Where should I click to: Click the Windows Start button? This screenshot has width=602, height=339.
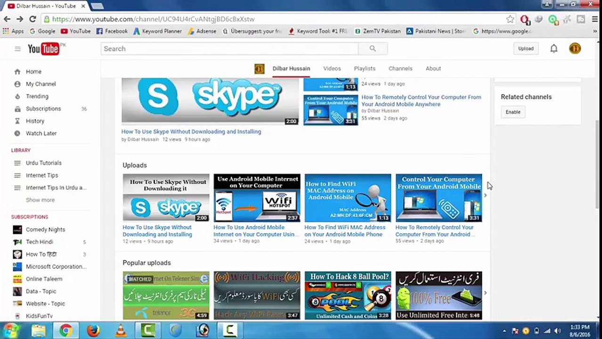(10, 331)
